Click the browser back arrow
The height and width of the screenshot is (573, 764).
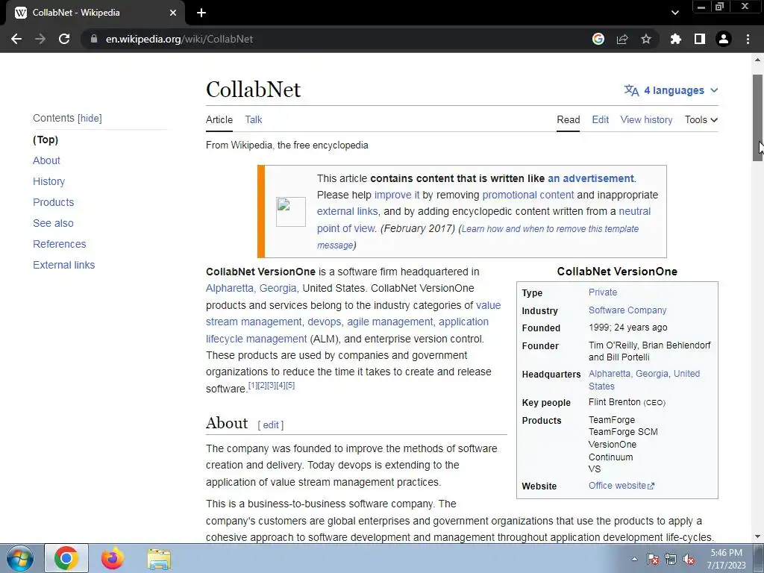(16, 39)
